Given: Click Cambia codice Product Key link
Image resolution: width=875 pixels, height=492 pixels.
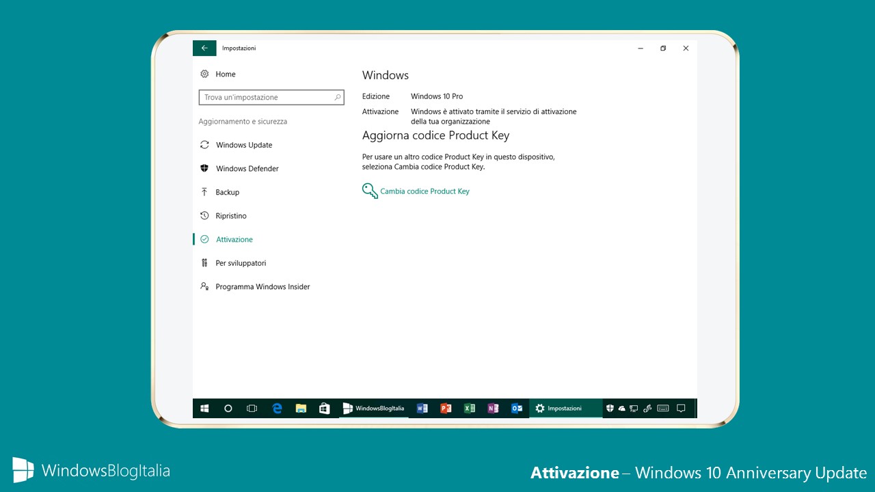Looking at the screenshot, I should (x=425, y=191).
